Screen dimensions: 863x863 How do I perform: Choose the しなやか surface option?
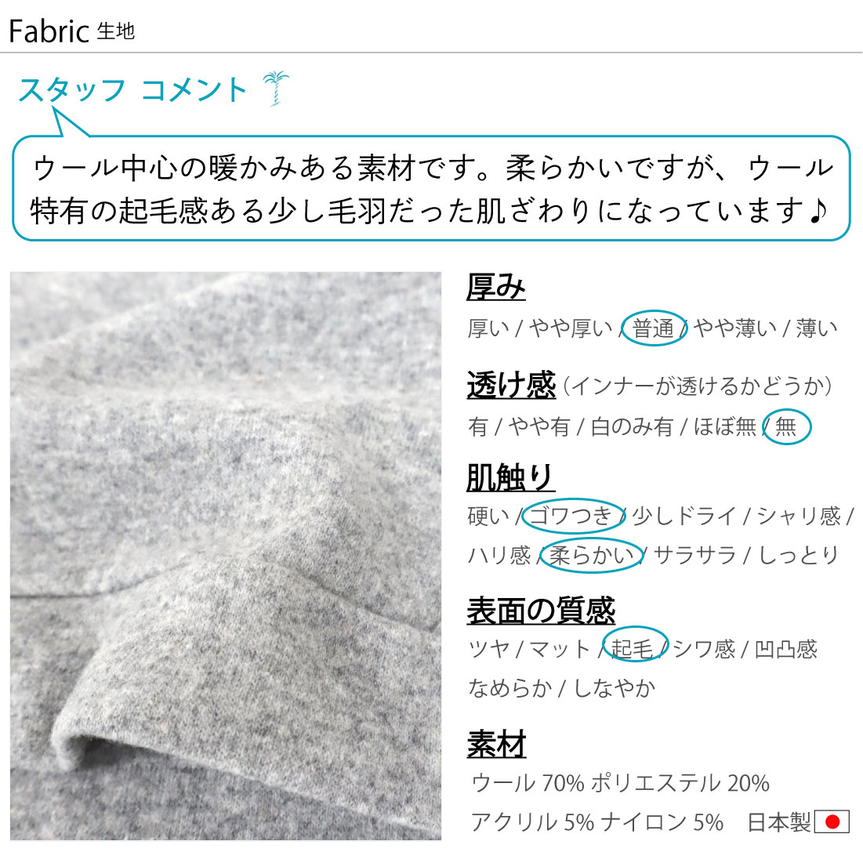[x=615, y=687]
